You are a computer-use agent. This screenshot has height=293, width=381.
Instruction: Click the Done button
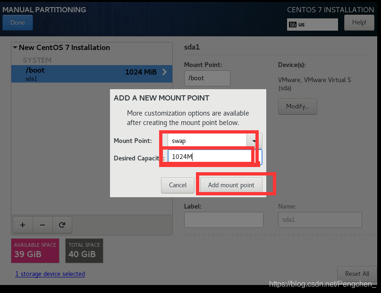[x=17, y=23]
